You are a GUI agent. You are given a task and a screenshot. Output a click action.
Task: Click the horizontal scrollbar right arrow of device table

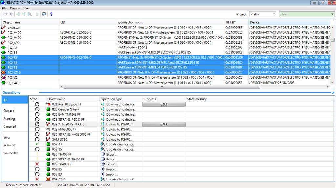[328, 86]
